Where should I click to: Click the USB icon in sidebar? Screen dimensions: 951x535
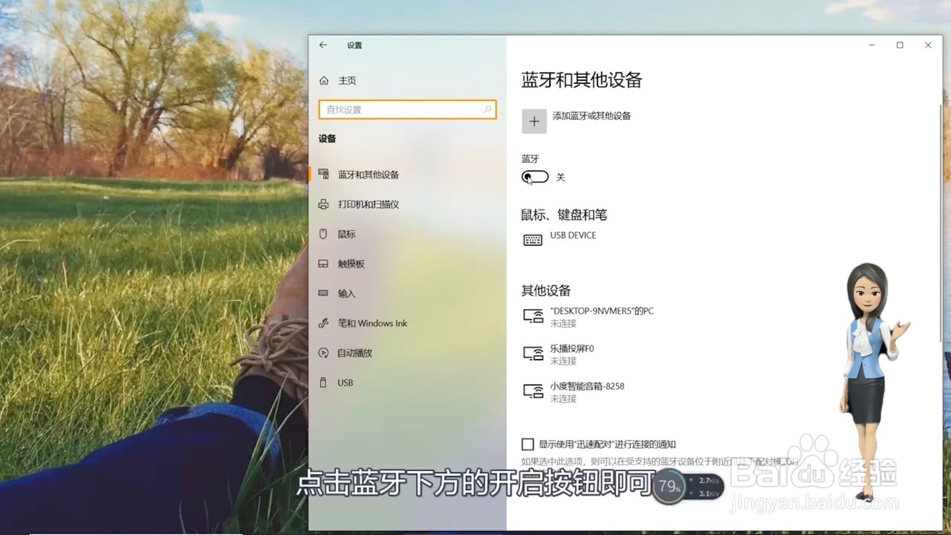(323, 382)
